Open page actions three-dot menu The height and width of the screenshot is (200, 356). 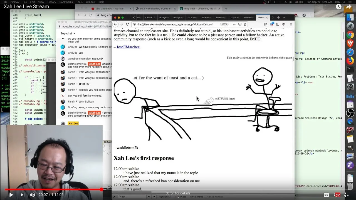(235, 24)
